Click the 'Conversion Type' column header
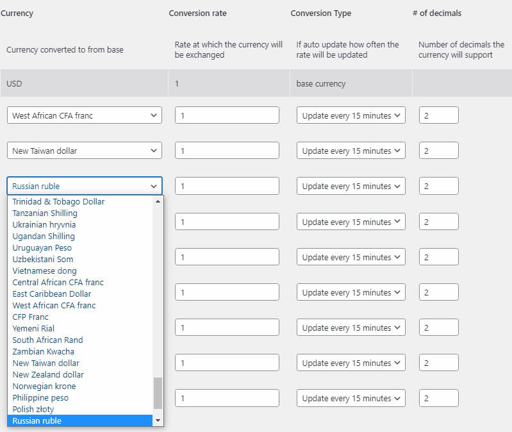The height and width of the screenshot is (432, 512). 320,13
